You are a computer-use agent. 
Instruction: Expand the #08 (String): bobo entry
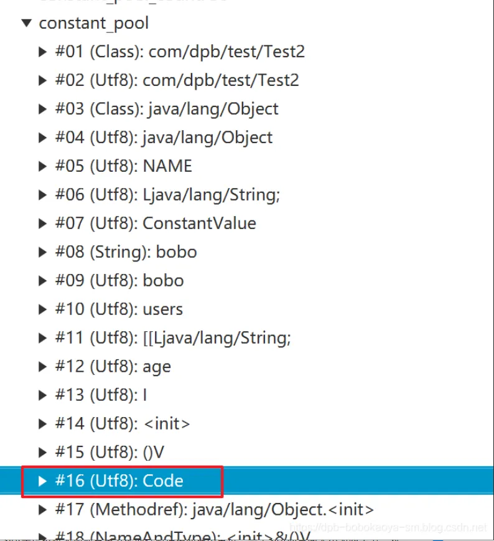(x=42, y=252)
